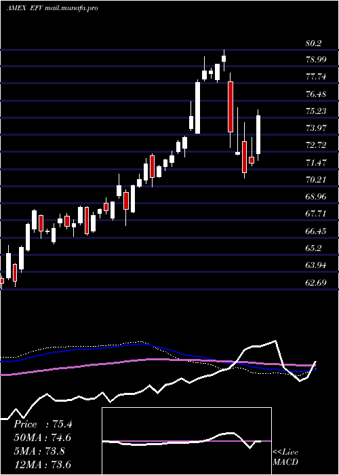Click the 70.21 price axis label
The width and height of the screenshot is (339, 475).
[317, 180]
